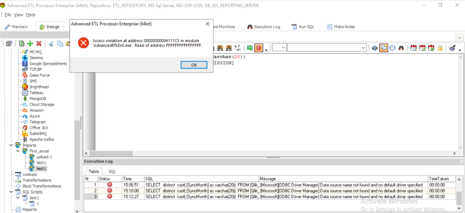Select the Block Transformations tree node
Screen dimensions: 465x213
coord(42,186)
